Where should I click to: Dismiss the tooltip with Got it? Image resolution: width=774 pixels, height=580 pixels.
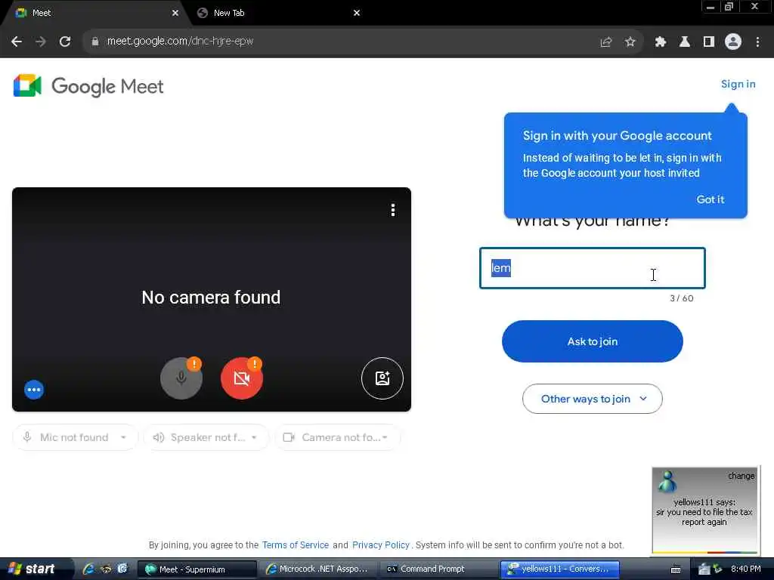pyautogui.click(x=710, y=199)
